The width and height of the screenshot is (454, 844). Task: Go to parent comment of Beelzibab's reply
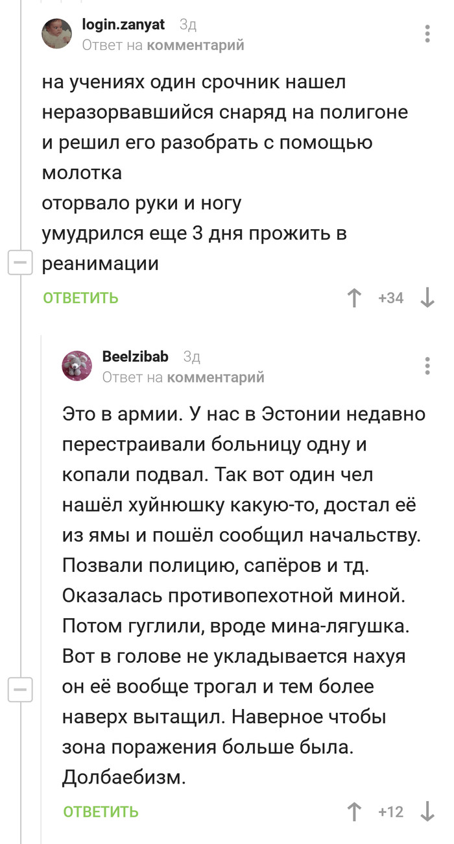(215, 377)
